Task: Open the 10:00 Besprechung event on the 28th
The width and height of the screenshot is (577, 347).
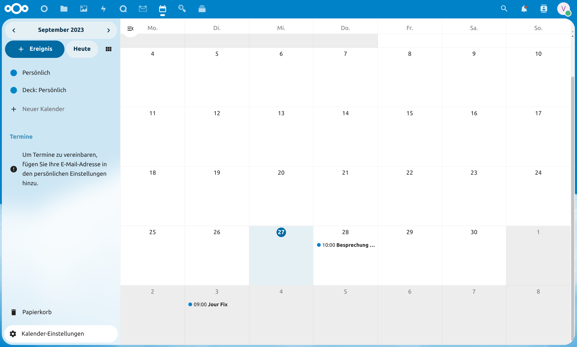Action: tap(345, 245)
